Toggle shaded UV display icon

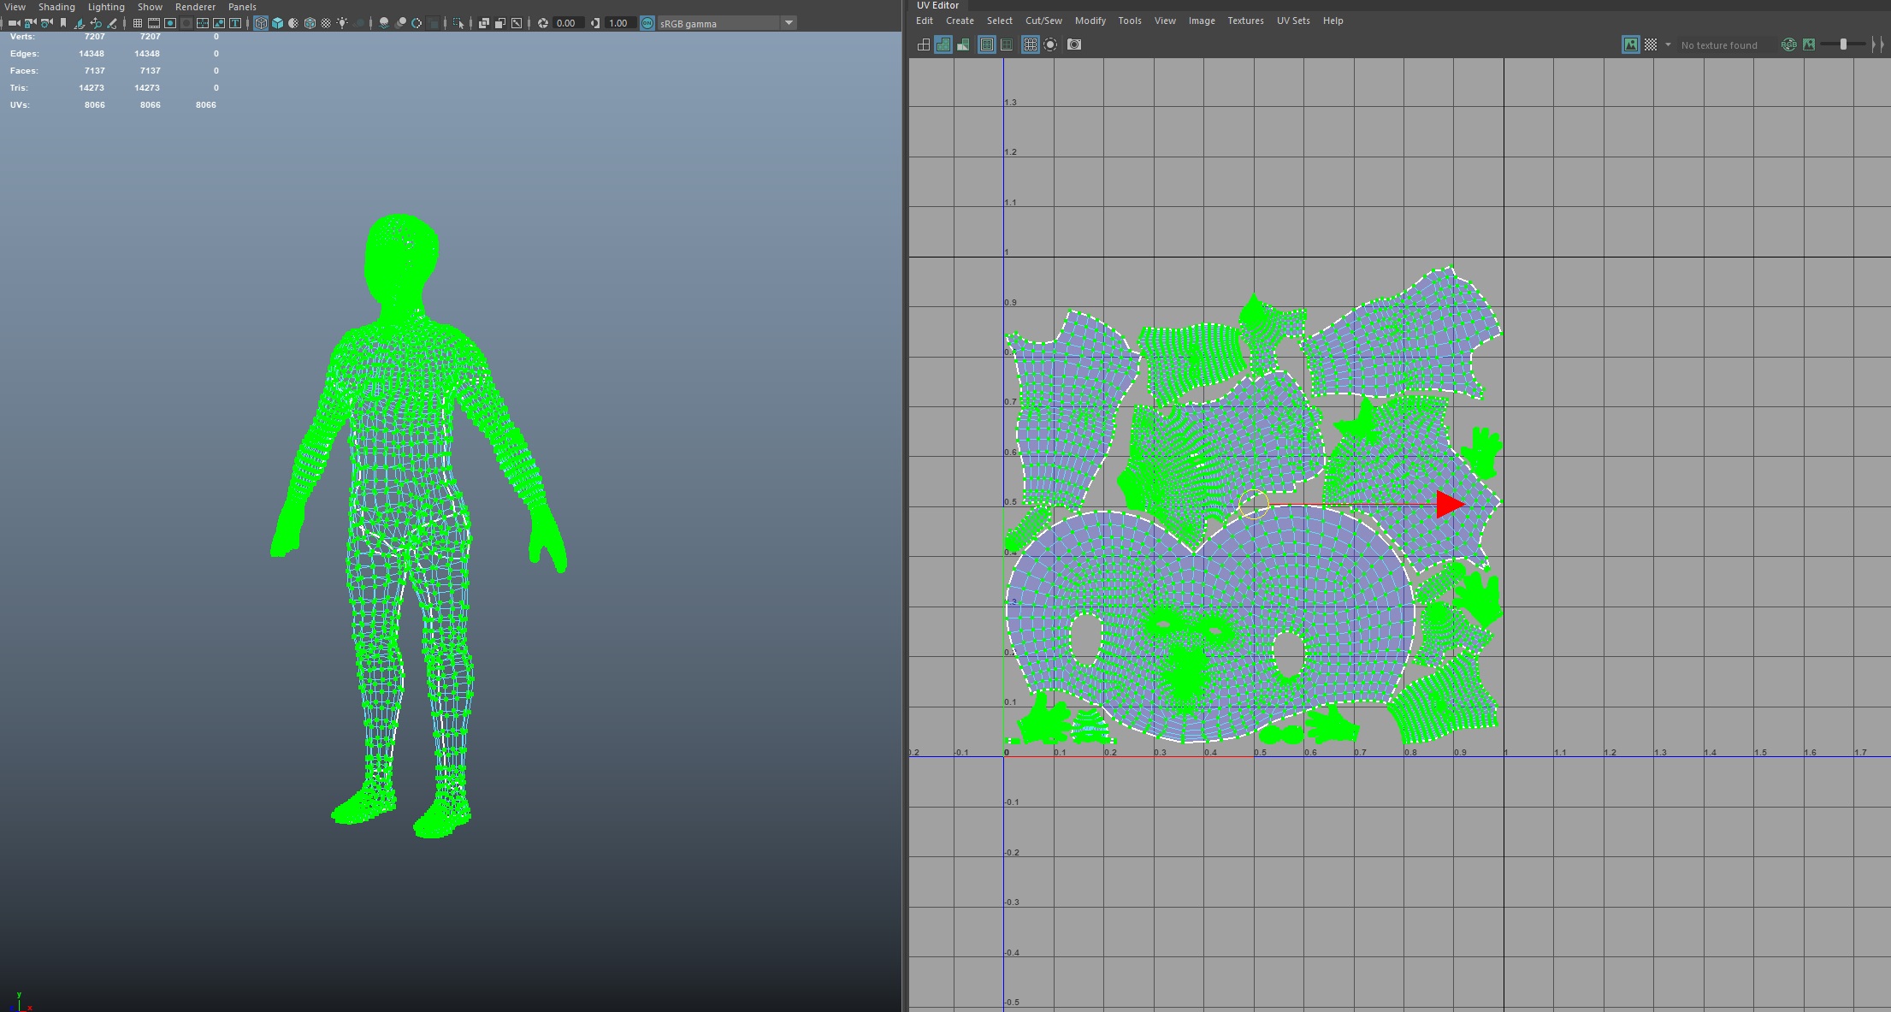943,44
